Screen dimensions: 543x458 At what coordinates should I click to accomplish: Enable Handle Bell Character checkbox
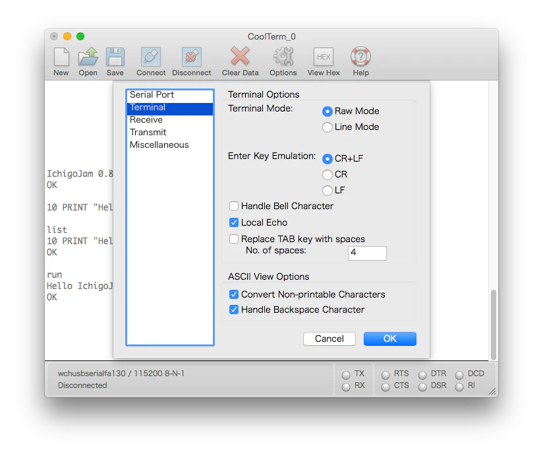234,206
